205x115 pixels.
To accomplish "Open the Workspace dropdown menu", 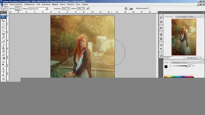I will coord(142,8).
